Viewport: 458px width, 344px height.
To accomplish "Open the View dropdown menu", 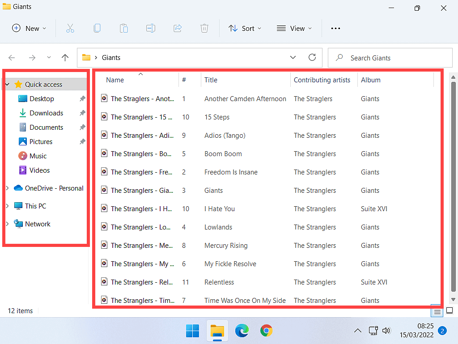I will tap(294, 28).
